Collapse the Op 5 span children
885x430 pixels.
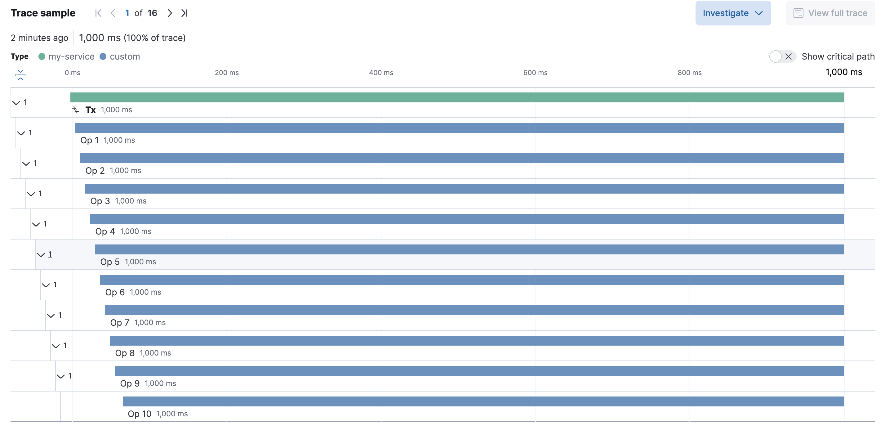(x=41, y=255)
